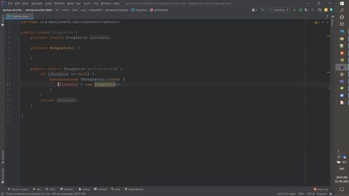349x196 pixels.
Task: Click line number 13 in gutter
Action: click(8, 84)
